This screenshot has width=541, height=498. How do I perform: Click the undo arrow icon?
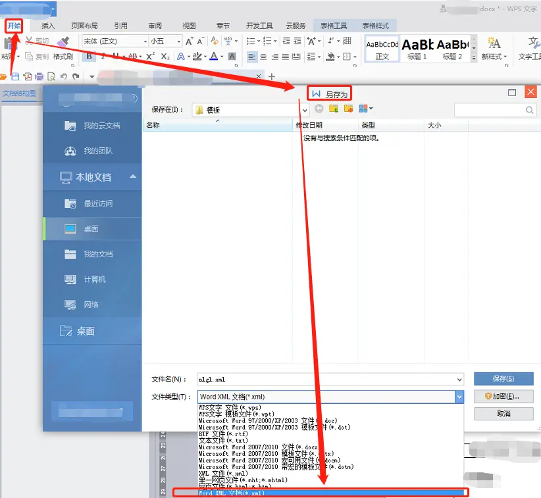64,76
